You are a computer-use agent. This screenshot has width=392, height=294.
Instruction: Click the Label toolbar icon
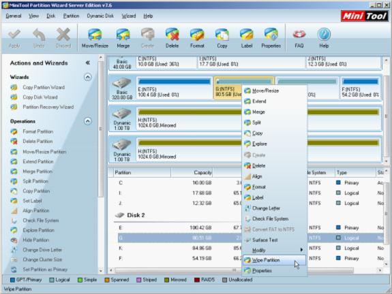click(247, 38)
